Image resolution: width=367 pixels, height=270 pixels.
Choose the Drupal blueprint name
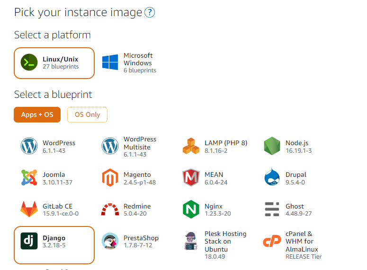click(296, 174)
